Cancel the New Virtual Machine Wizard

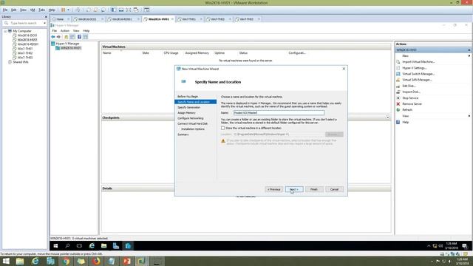pos(334,189)
